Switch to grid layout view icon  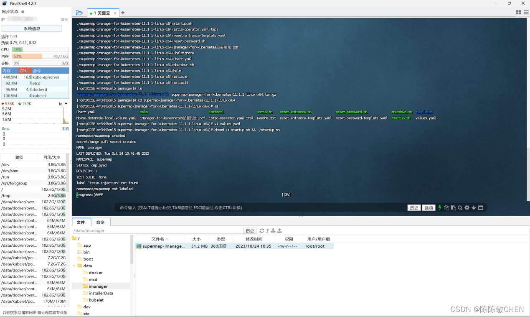(x=519, y=13)
